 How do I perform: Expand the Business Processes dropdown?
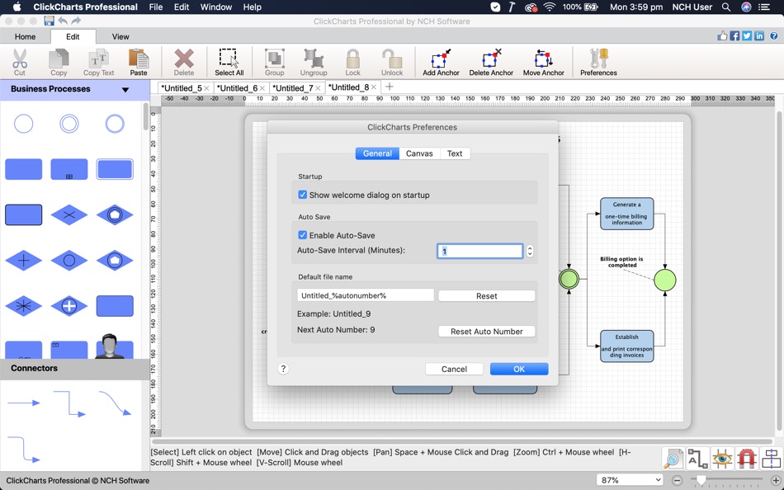pos(125,89)
